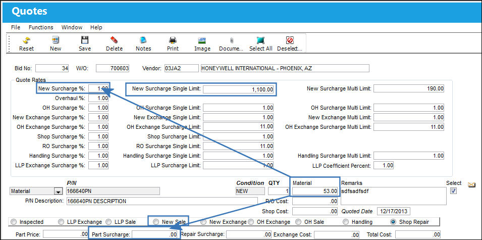Click the Material cost field 53.00
The width and height of the screenshot is (482, 240).
[315, 191]
